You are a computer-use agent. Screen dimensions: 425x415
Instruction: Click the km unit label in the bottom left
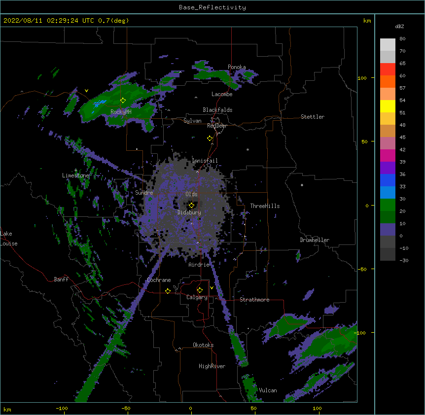click(x=7, y=410)
